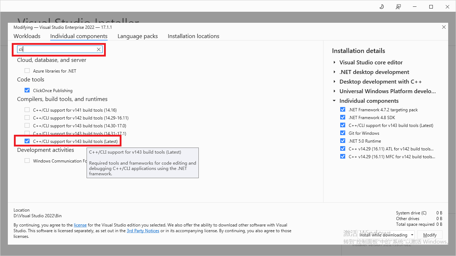456x256 pixels.
Task: Uncheck .NET Framework 4.7.2 targeting pack
Action: (343, 110)
